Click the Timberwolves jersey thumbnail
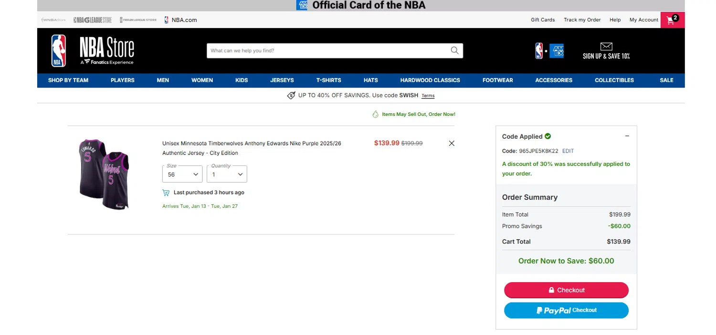The height and width of the screenshot is (335, 716). (x=104, y=174)
